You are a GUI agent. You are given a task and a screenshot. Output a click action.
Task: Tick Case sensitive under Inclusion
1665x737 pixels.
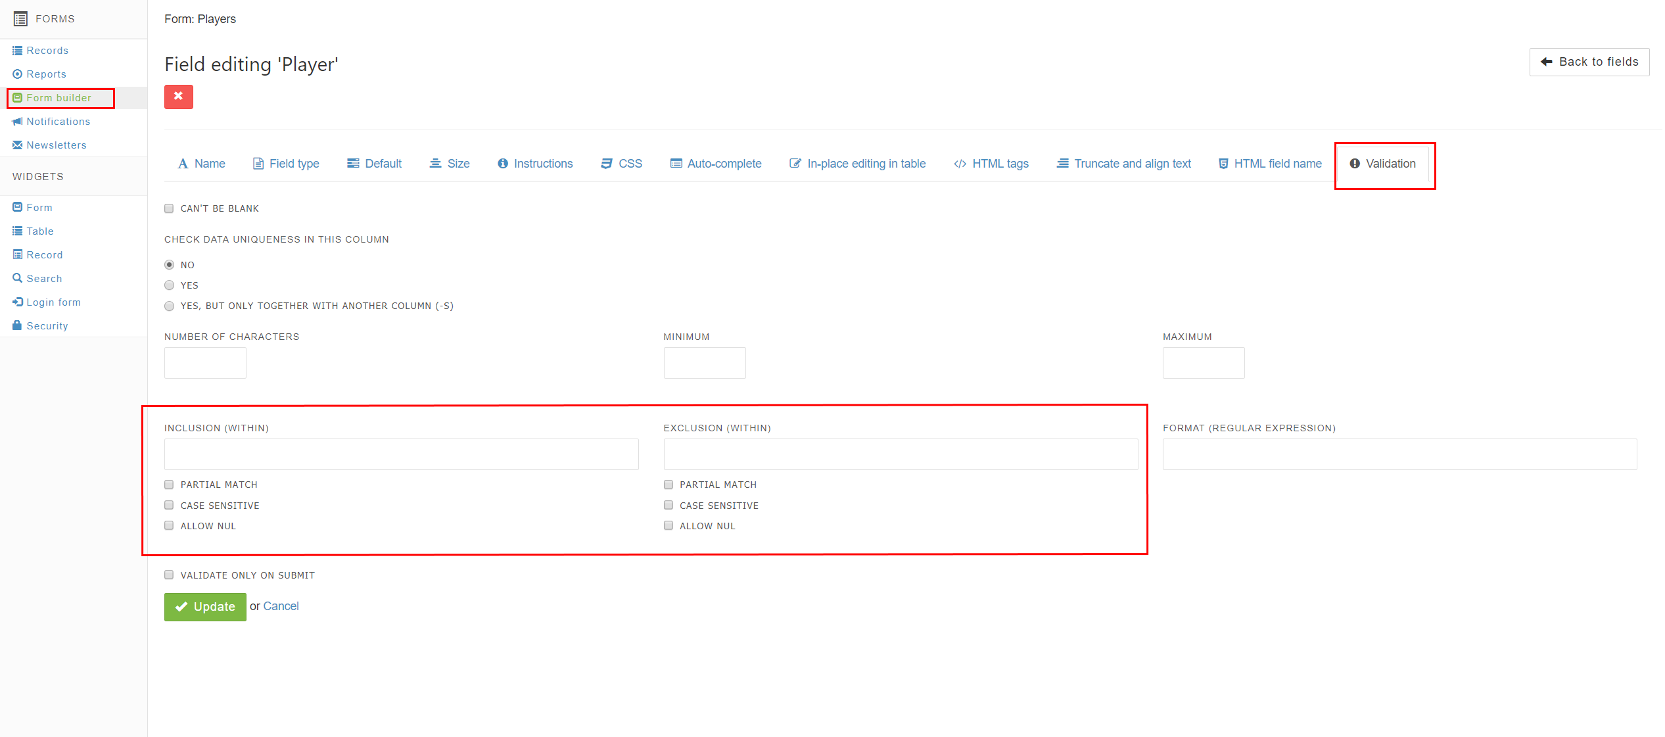pos(169,505)
